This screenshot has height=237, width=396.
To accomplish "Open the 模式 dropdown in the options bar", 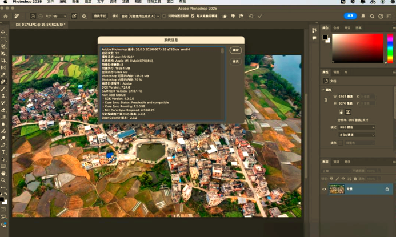I will click(x=139, y=17).
